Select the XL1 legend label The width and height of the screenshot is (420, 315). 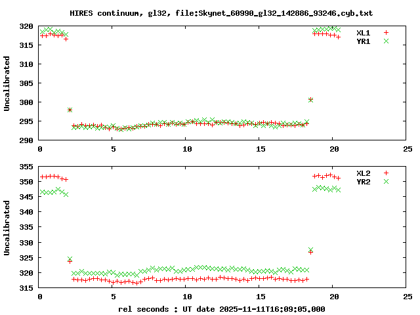point(363,33)
